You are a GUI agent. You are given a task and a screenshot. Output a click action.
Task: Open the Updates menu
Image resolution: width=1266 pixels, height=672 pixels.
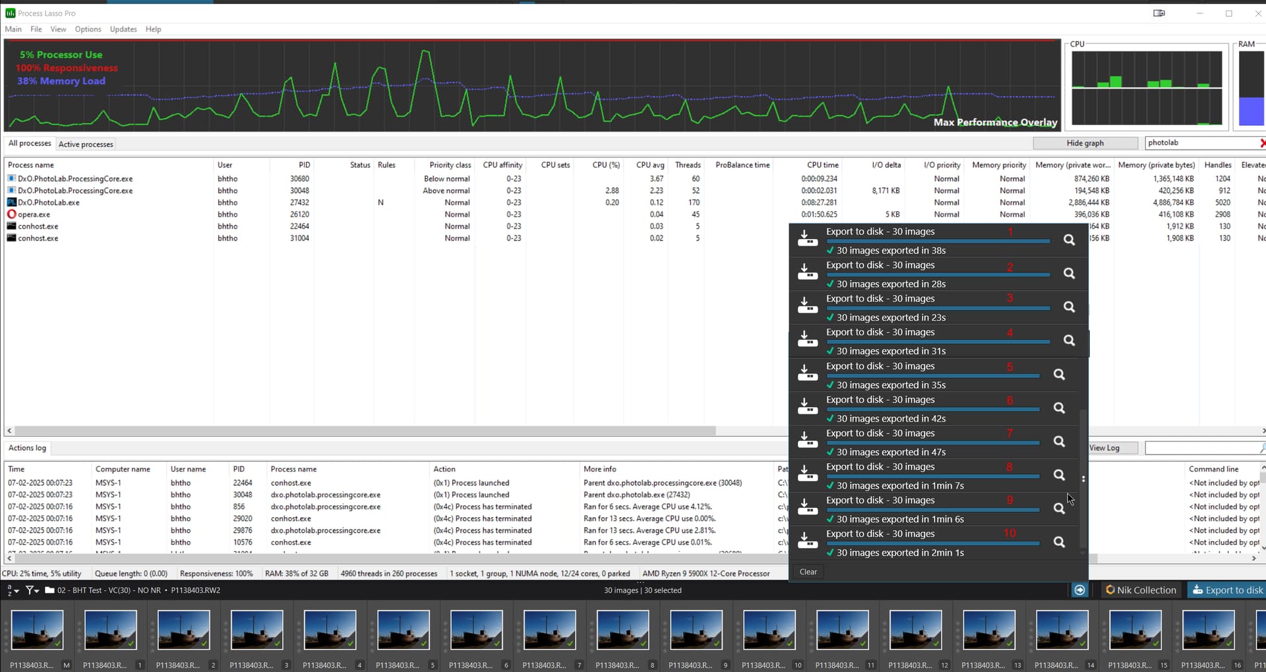click(x=123, y=29)
